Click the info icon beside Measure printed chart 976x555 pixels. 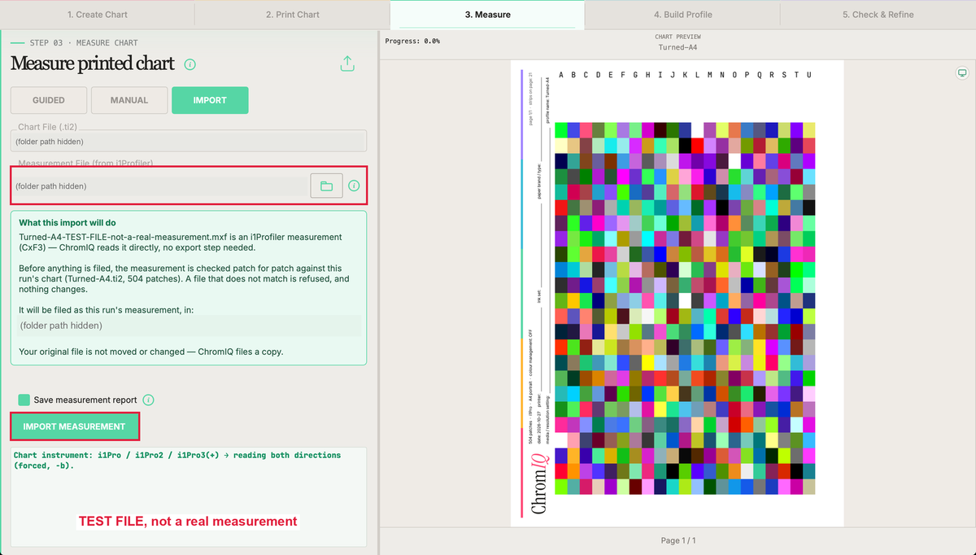(190, 64)
